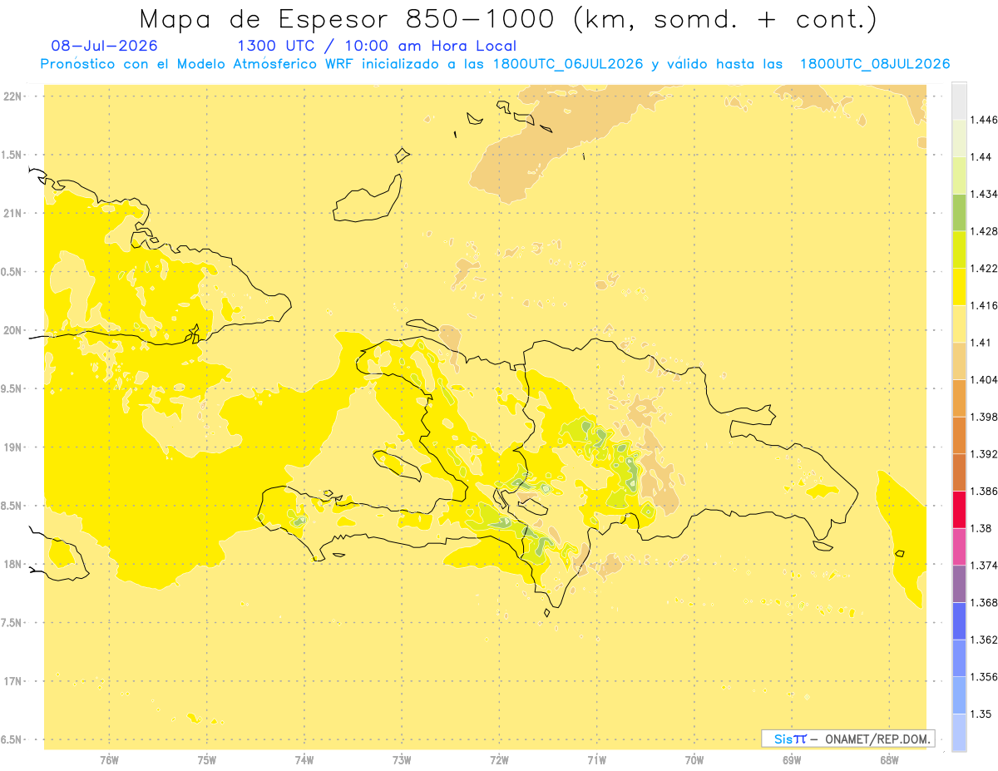Select the date label '08-Jul-2026'
998x771 pixels.
coord(104,46)
